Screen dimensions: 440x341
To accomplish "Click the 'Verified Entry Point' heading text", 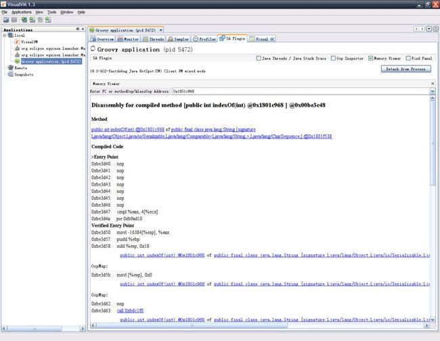I will click(x=112, y=226).
